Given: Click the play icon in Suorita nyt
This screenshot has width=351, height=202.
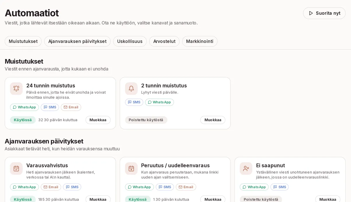Looking at the screenshot, I should click(311, 13).
